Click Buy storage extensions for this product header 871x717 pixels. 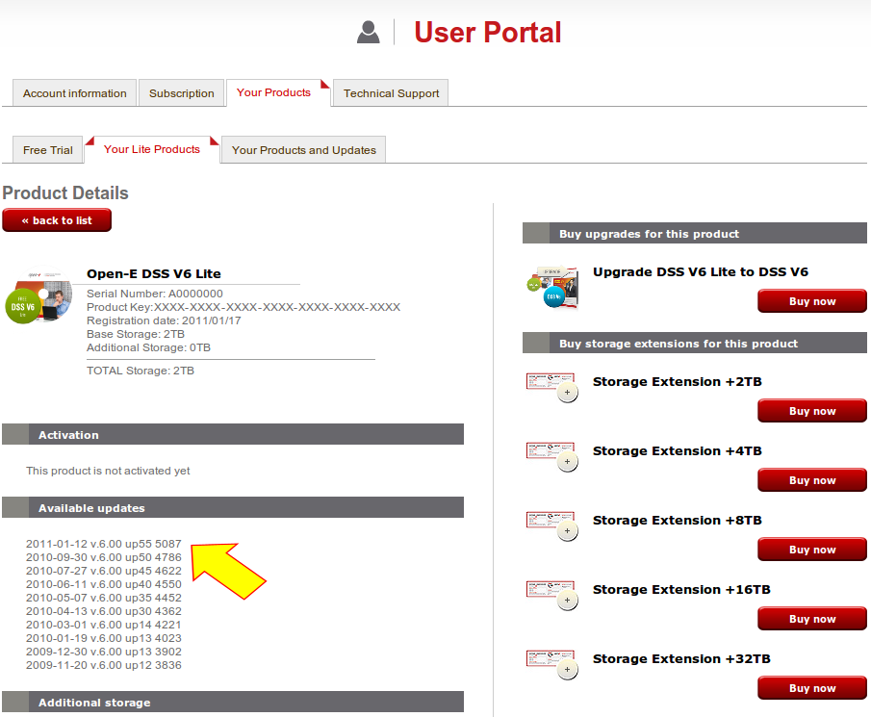[x=694, y=343]
